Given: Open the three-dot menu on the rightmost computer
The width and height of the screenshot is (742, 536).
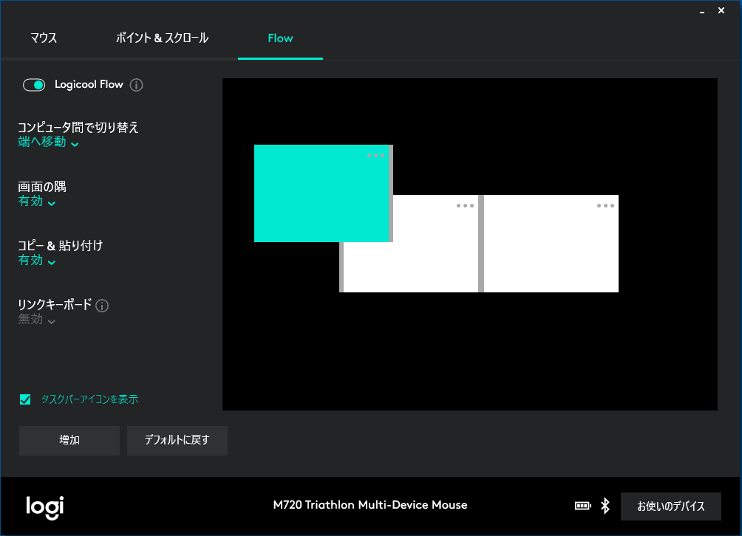Looking at the screenshot, I should 605,206.
